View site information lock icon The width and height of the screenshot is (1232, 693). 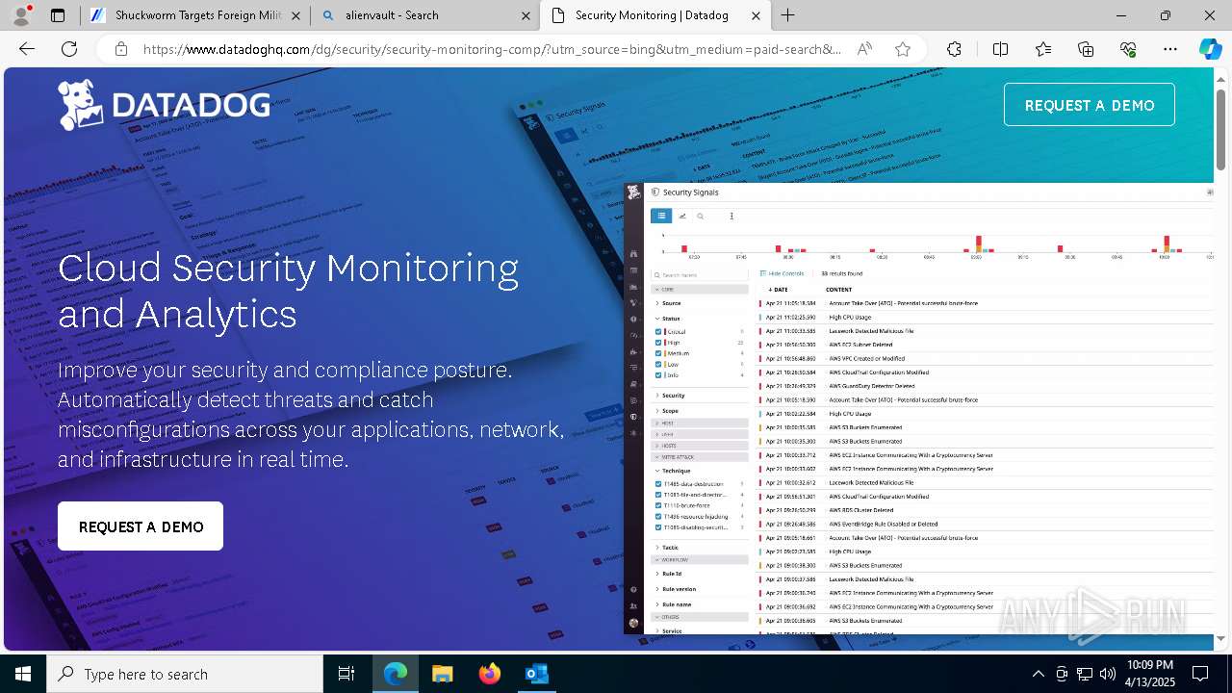(120, 49)
